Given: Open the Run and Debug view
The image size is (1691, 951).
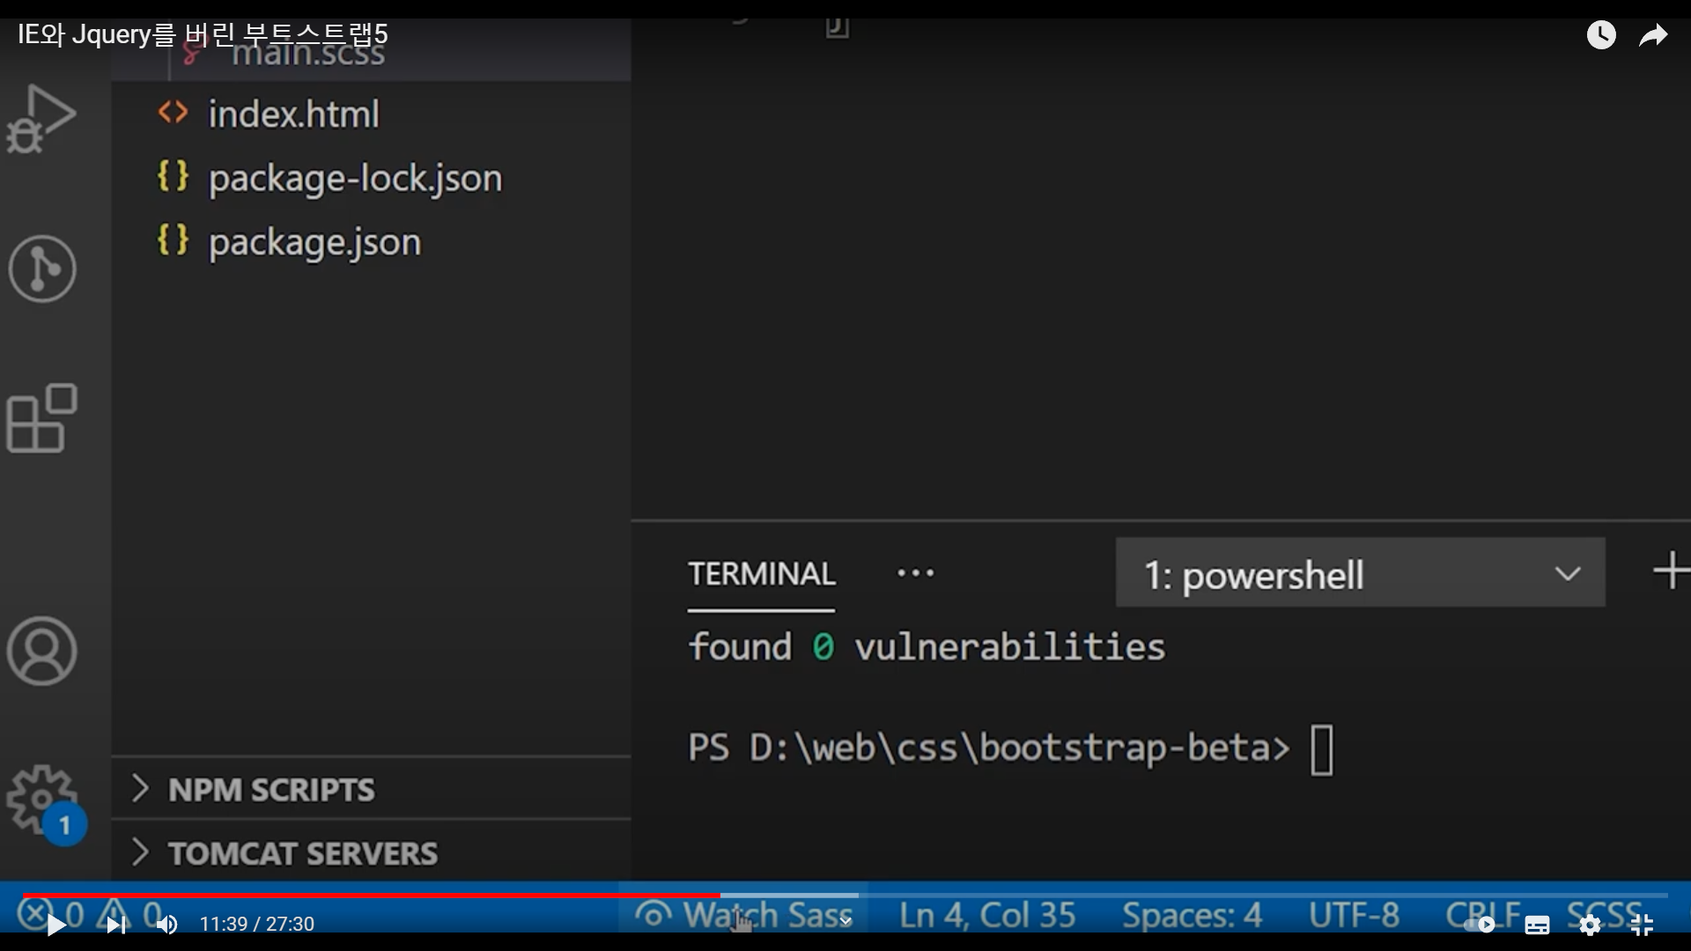Looking at the screenshot, I should click(41, 119).
